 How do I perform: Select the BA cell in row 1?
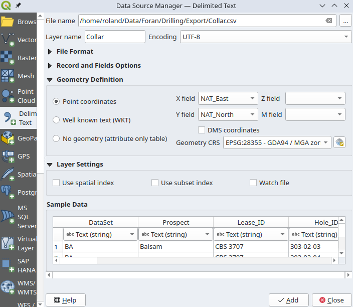100,247
